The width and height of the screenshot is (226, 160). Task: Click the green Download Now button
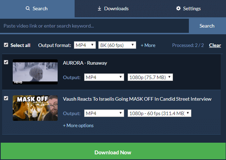click(113, 151)
